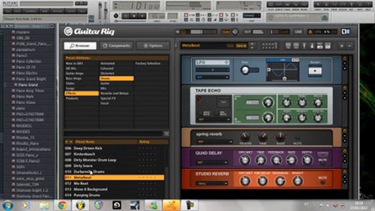Select the 014 Pumping Drums preset
Viewport: 375px width, 211px height.
point(114,195)
